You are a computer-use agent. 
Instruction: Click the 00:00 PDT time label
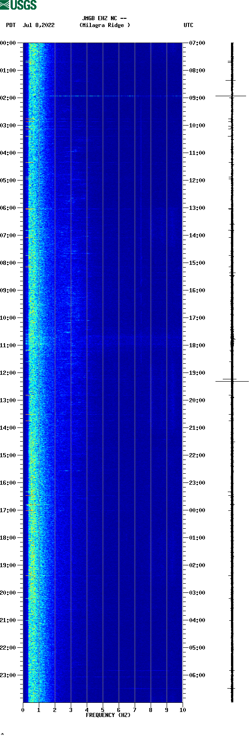pyautogui.click(x=8, y=43)
